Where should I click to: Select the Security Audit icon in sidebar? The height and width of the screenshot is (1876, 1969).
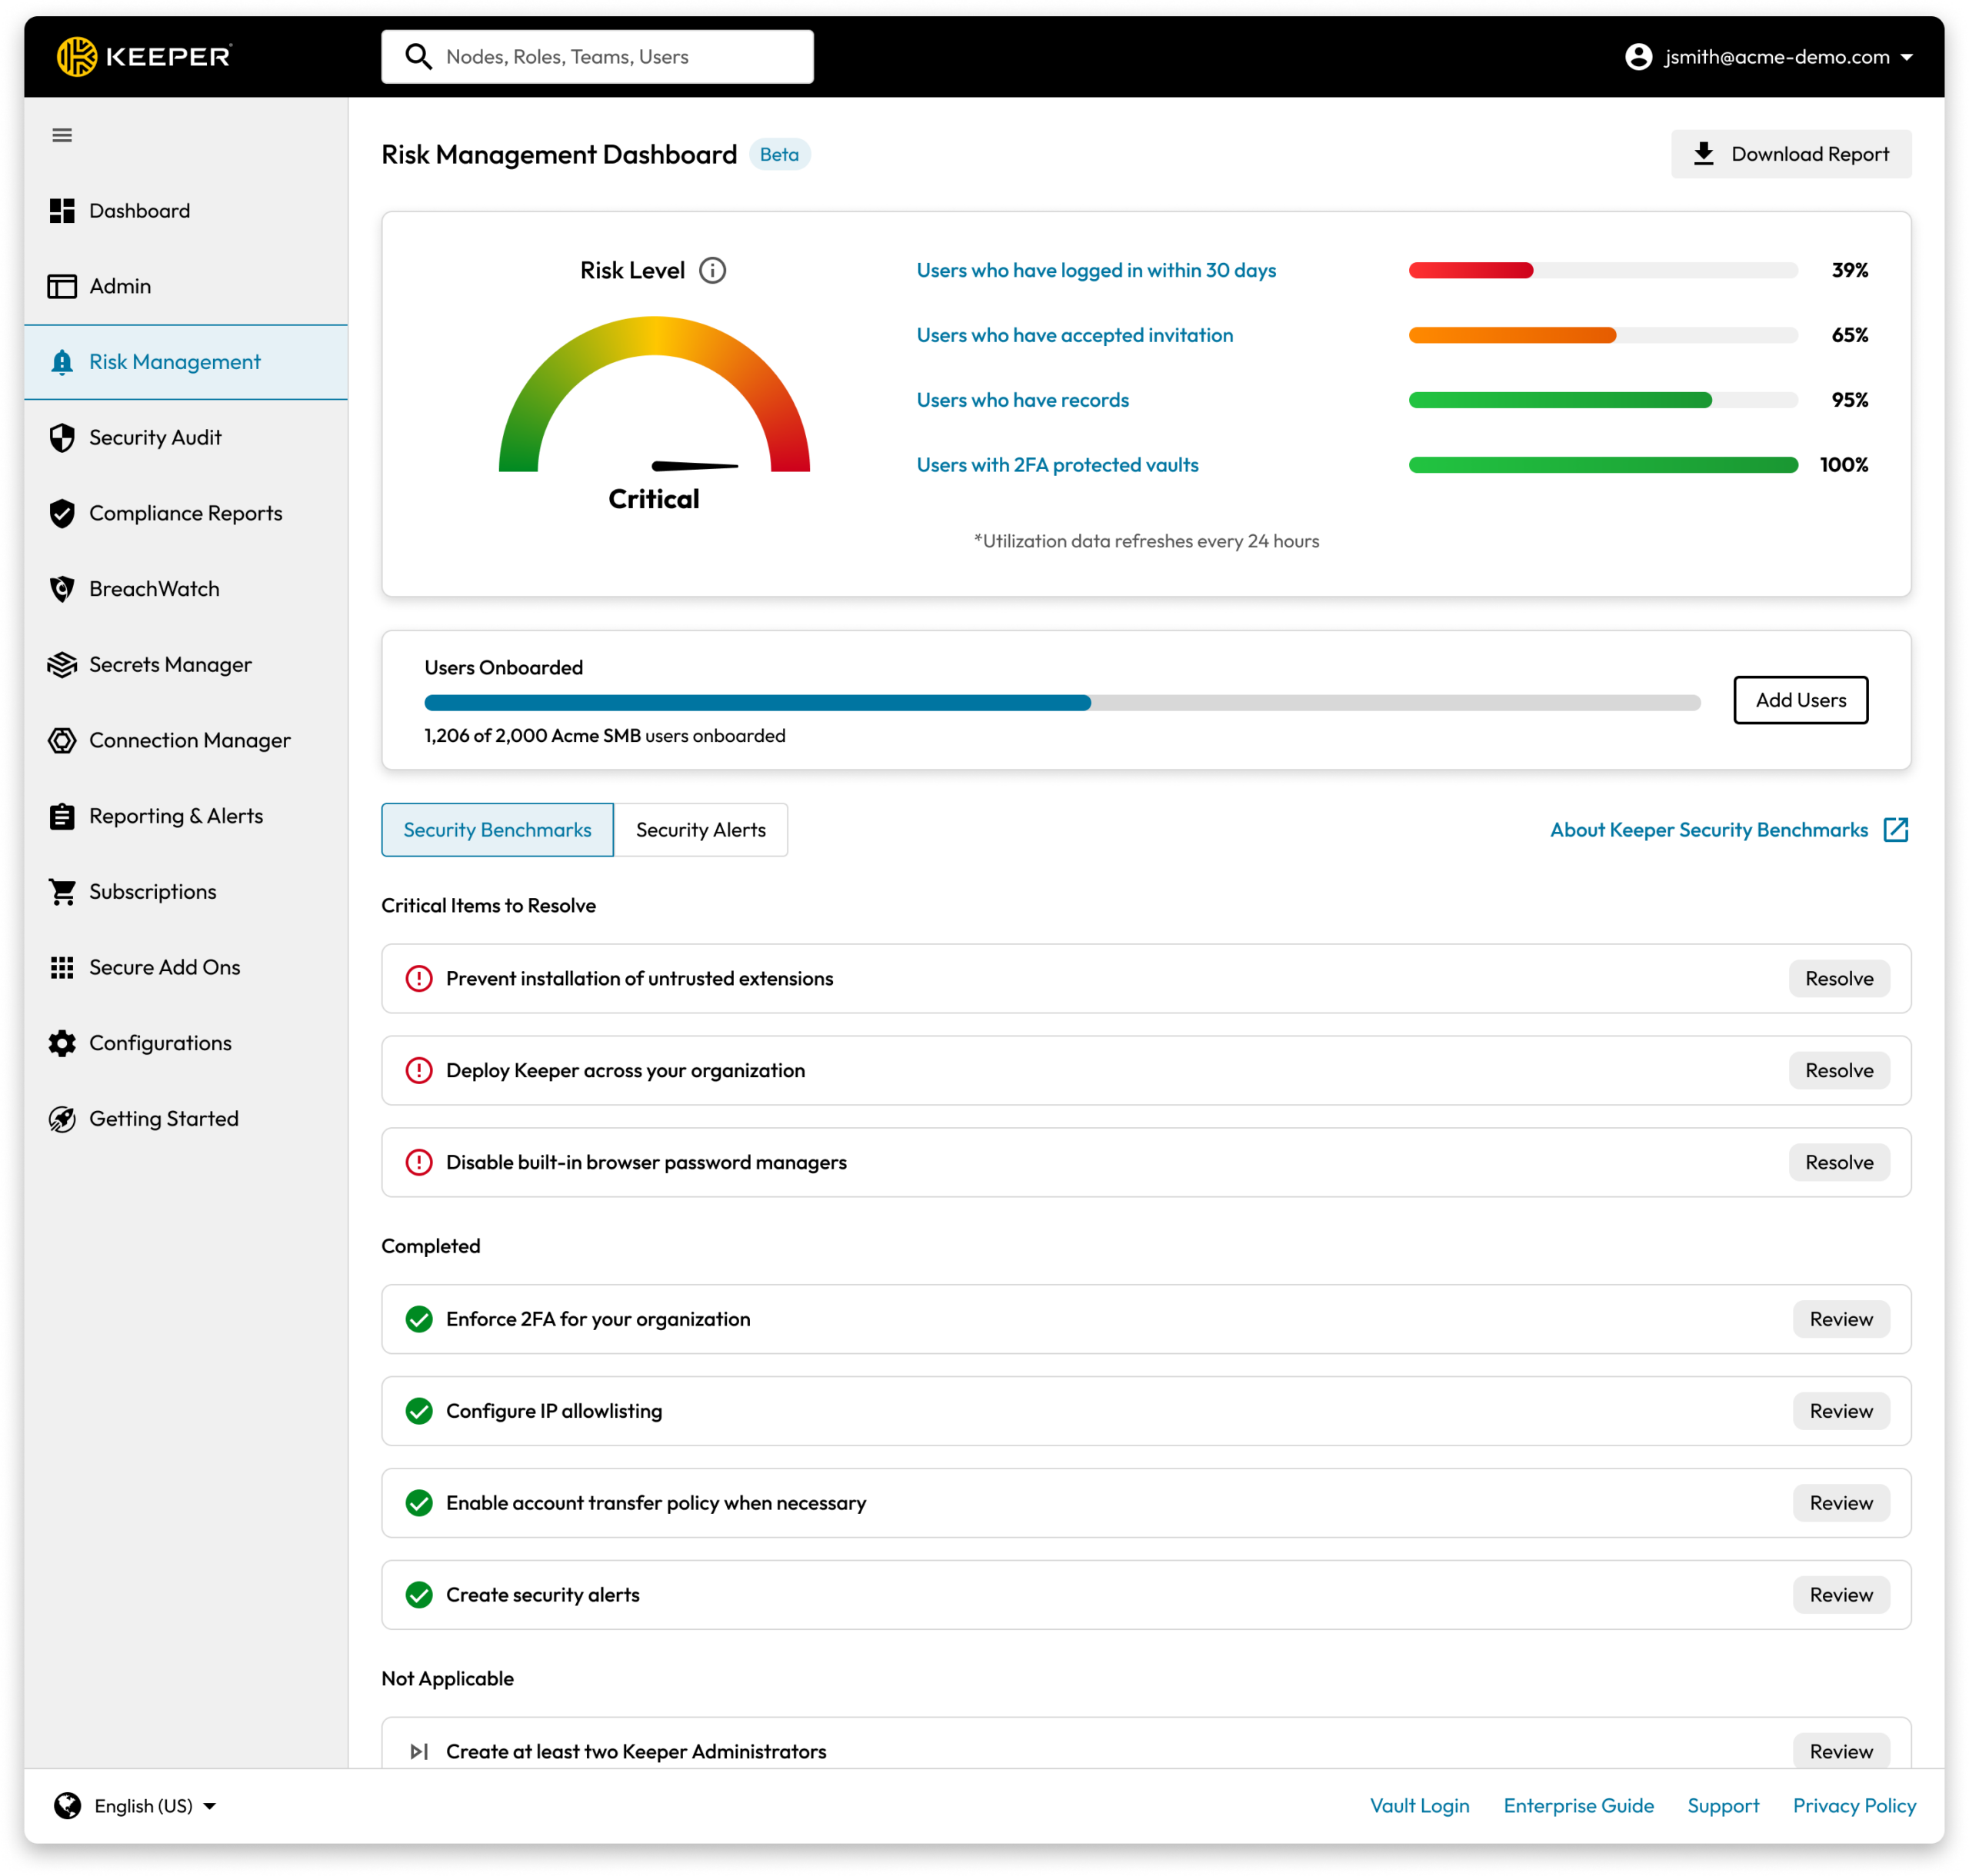62,437
